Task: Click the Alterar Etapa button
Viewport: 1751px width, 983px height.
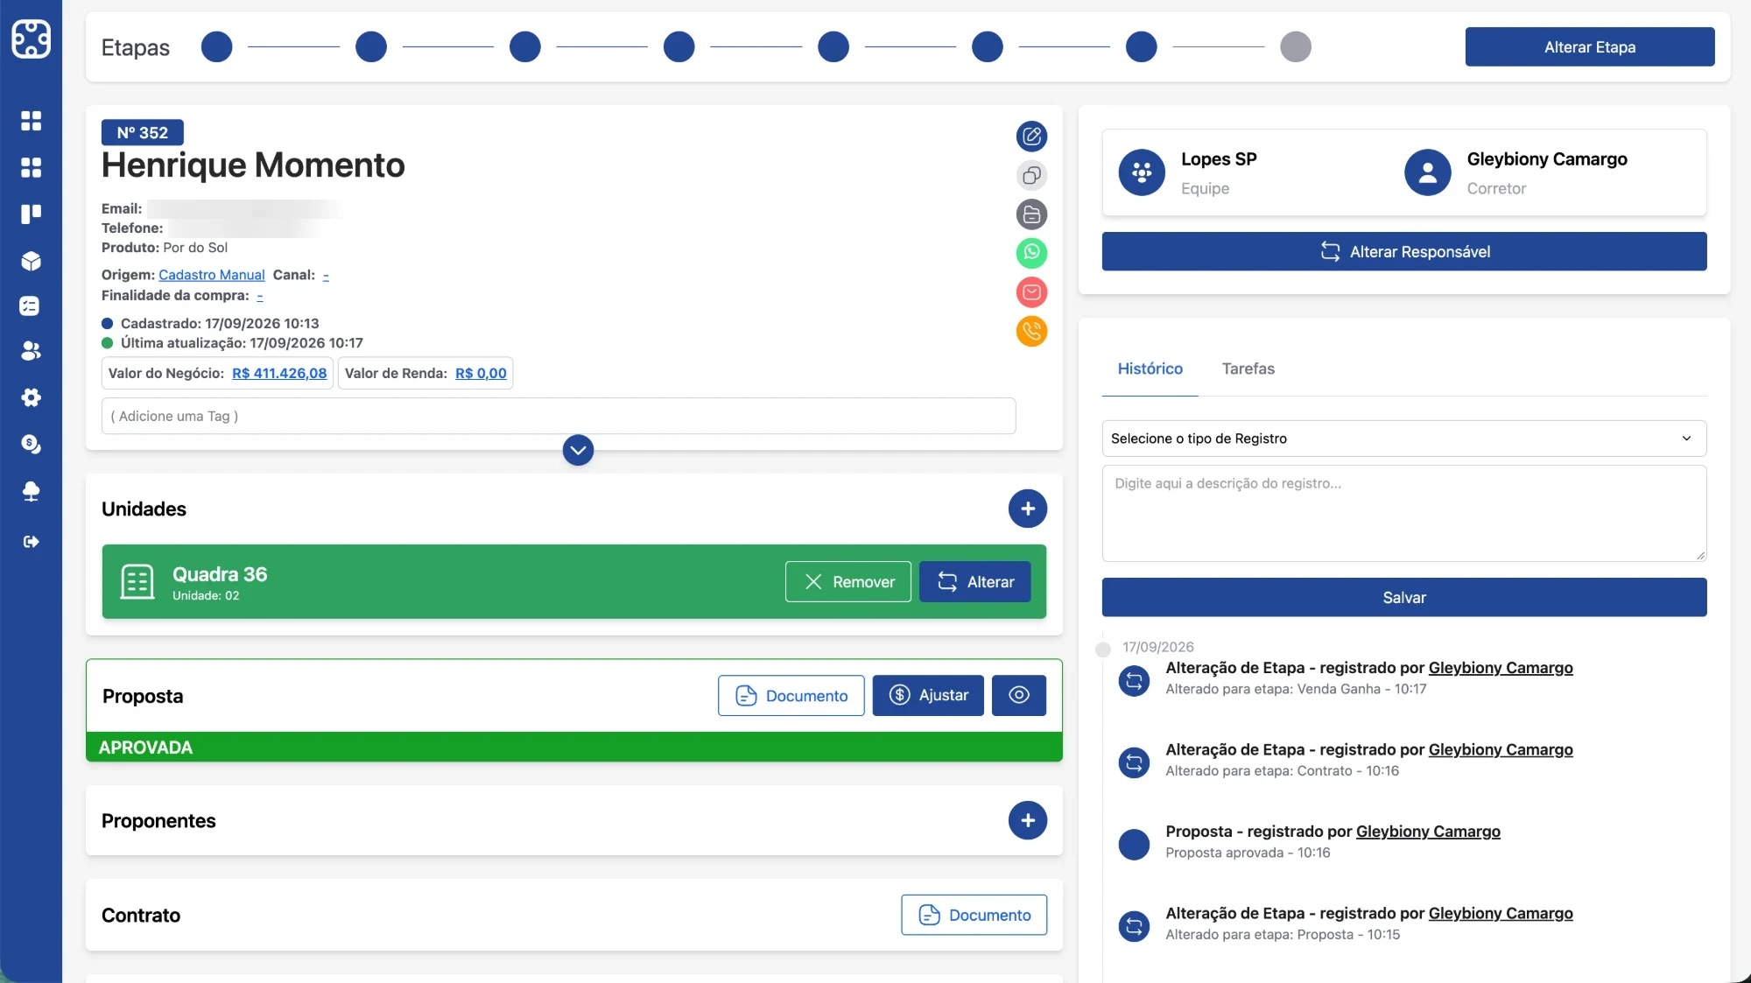Action: click(x=1589, y=47)
